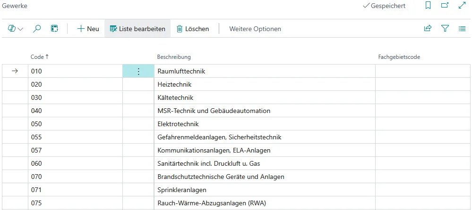Select the code 010 cell

click(75, 71)
